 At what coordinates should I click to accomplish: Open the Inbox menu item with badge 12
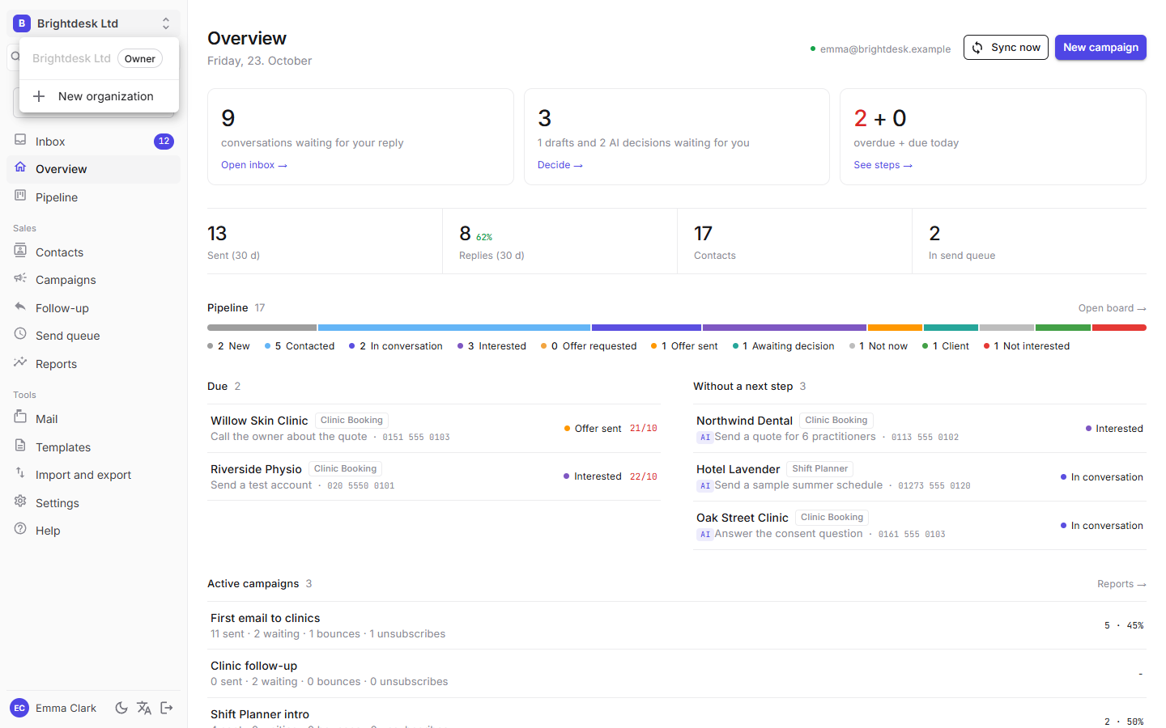pyautogui.click(x=93, y=142)
